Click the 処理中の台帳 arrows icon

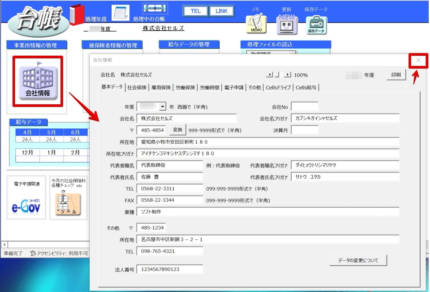tap(155, 8)
